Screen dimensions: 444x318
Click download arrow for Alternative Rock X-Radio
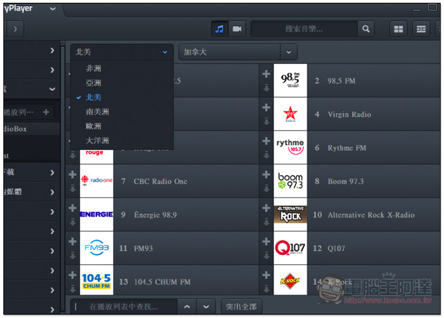266,222
